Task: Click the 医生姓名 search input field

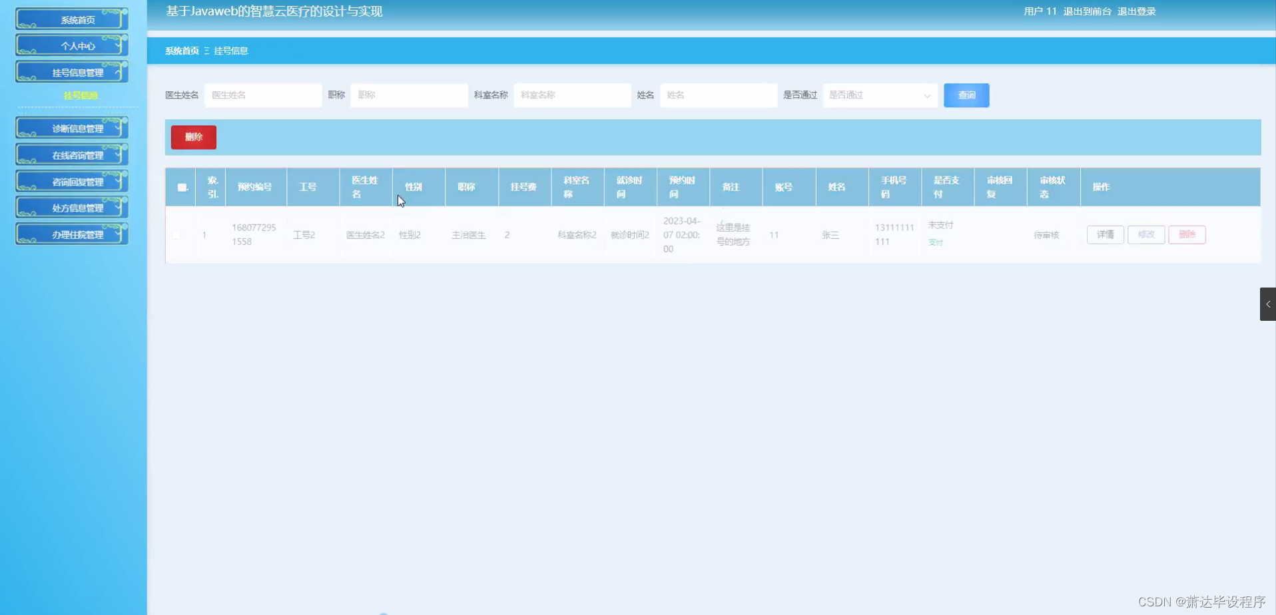Action: [262, 95]
